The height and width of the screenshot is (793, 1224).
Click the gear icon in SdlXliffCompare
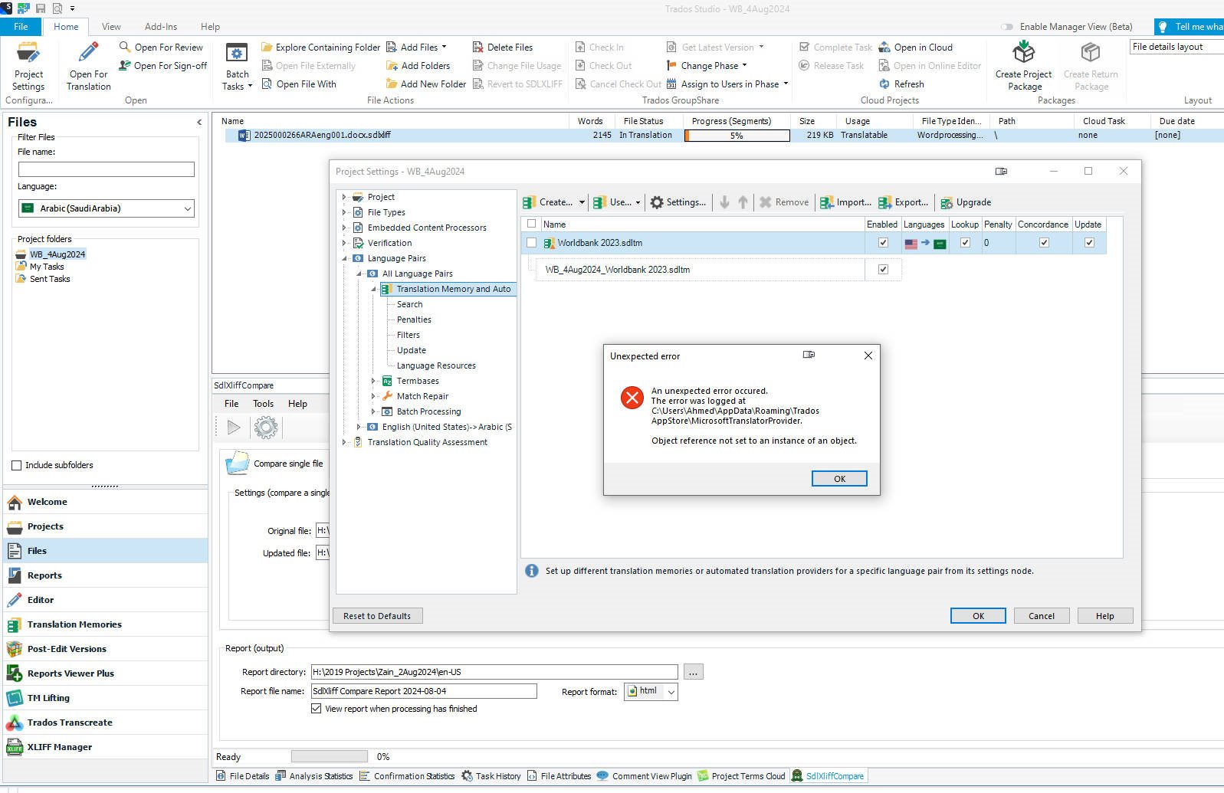pyautogui.click(x=266, y=427)
